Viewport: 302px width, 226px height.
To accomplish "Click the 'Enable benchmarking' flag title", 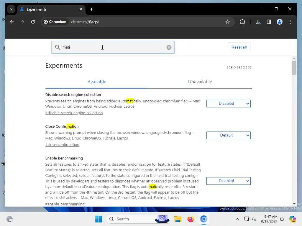I will pos(64,158).
